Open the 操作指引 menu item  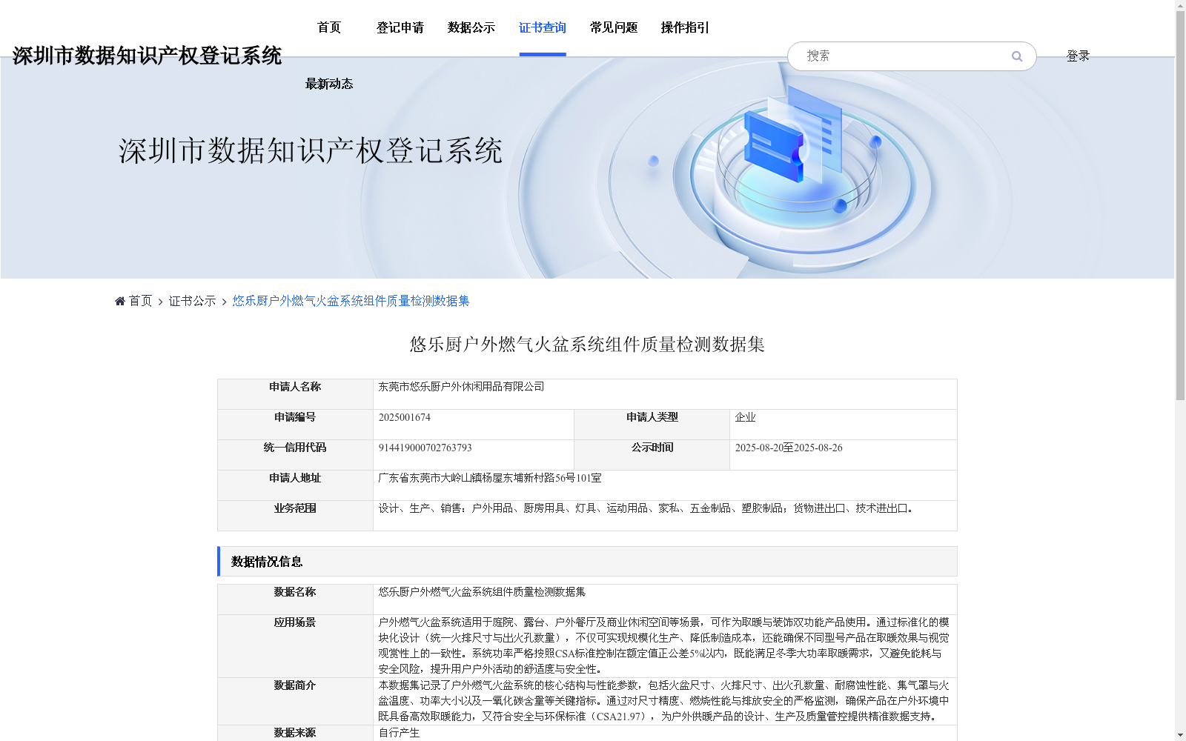click(x=685, y=27)
